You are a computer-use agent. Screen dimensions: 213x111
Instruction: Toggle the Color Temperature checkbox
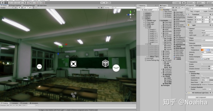202,46
